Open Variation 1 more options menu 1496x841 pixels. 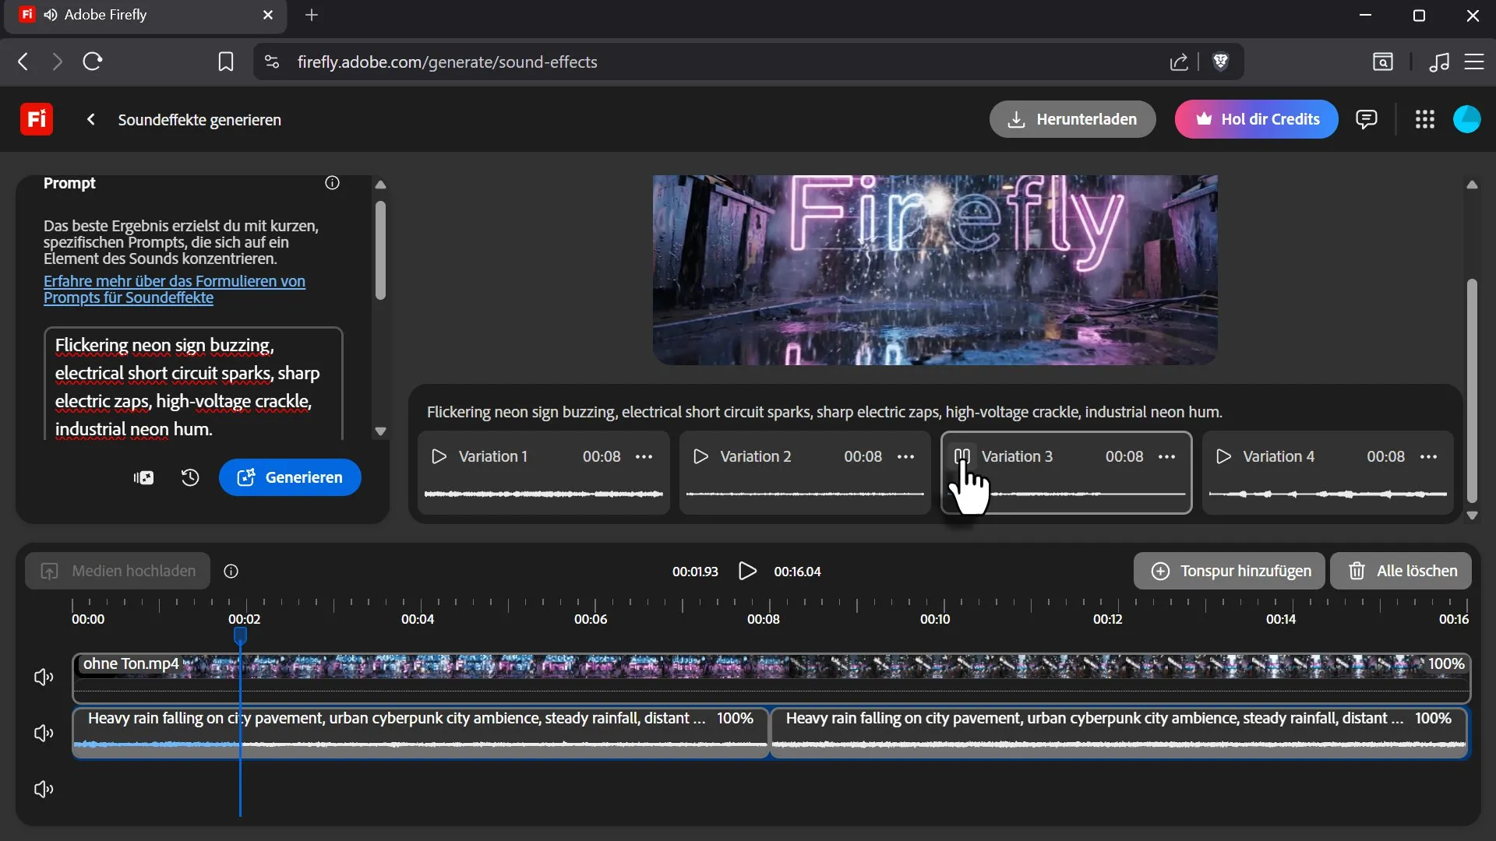click(644, 457)
